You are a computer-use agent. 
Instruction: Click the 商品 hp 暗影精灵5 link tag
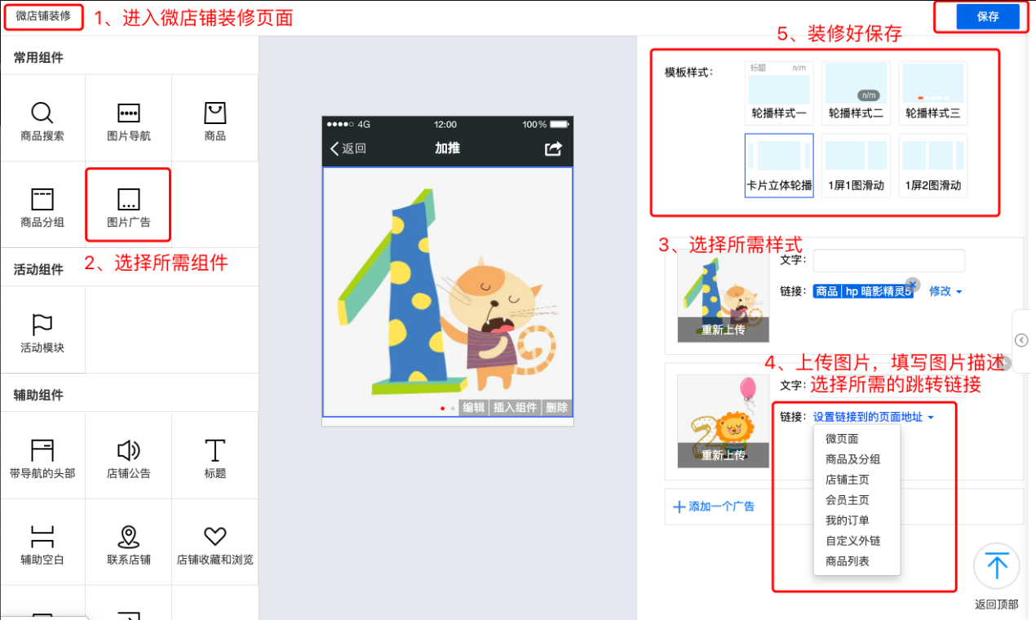pyautogui.click(x=862, y=291)
